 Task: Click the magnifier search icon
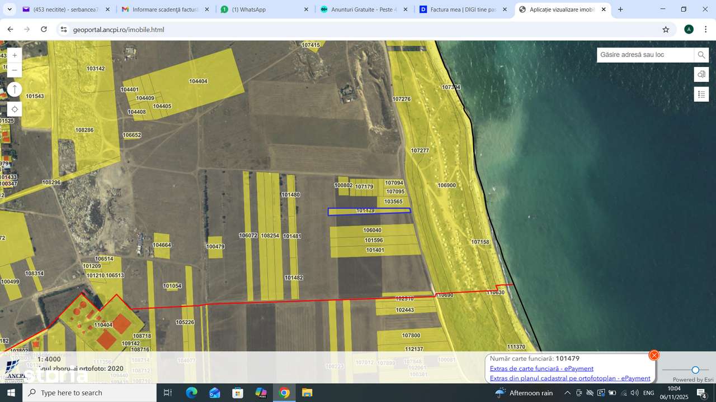(701, 55)
